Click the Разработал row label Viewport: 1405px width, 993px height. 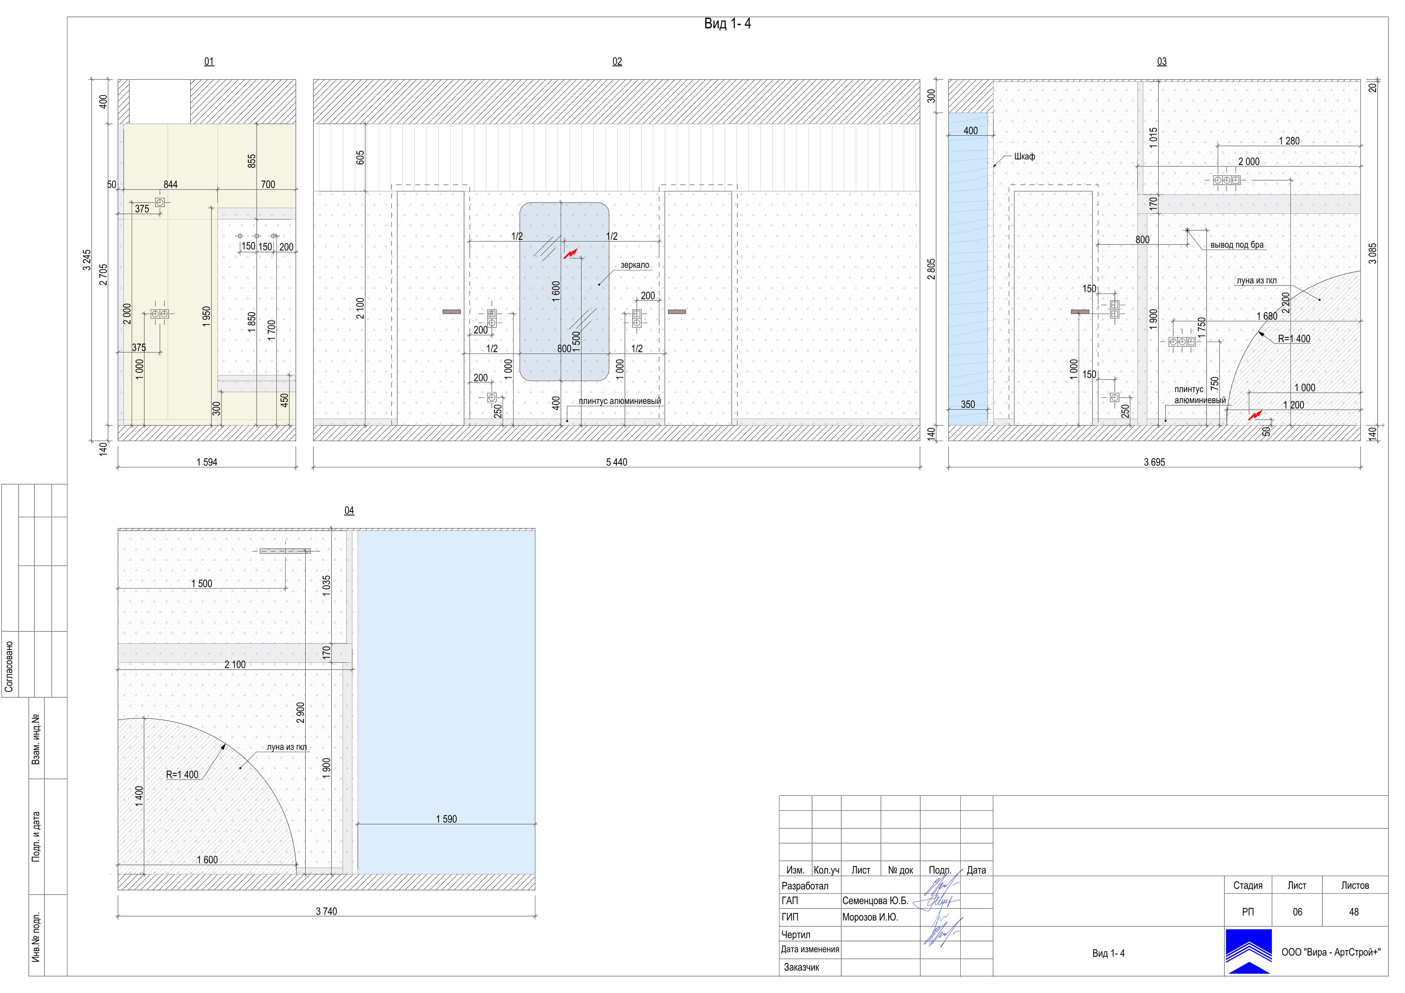click(805, 886)
